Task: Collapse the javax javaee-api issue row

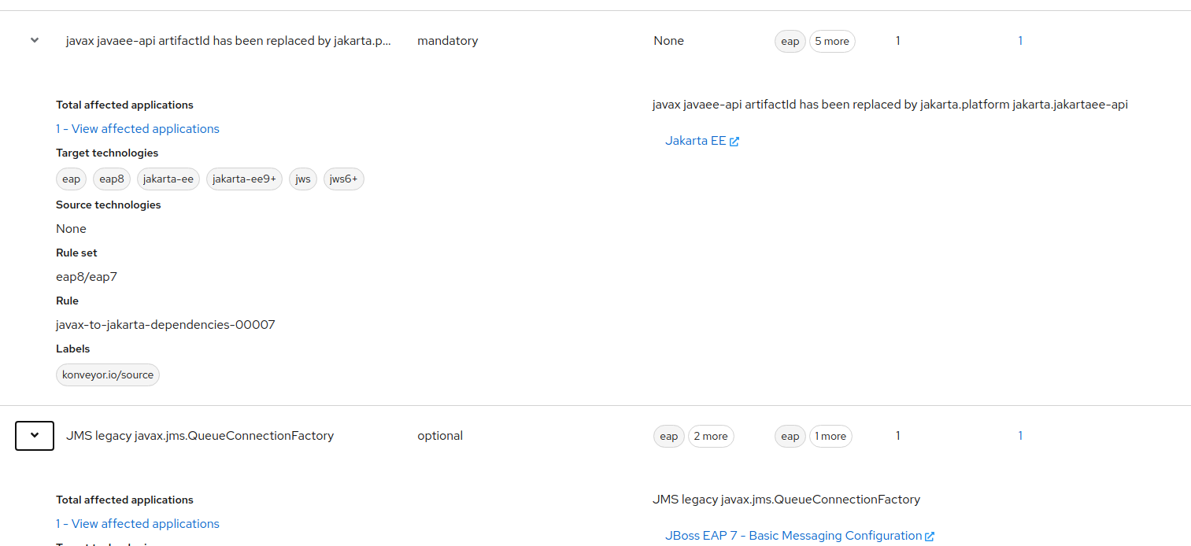Action: coord(35,41)
